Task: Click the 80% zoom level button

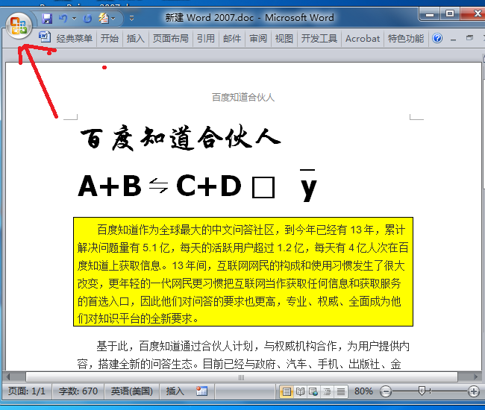Action: [x=363, y=391]
